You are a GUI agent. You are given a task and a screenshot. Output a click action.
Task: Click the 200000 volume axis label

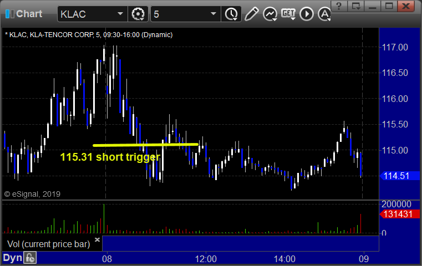point(396,204)
